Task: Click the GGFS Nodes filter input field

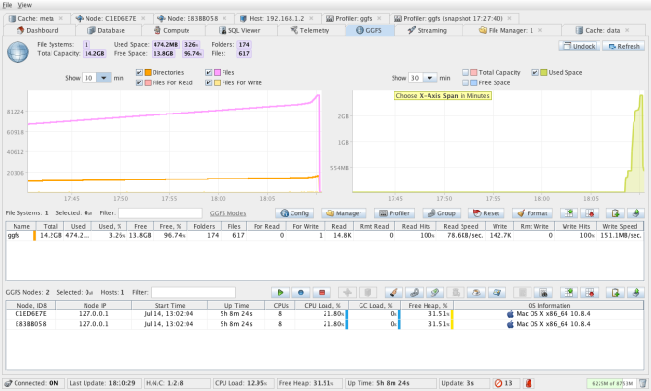Action: (x=193, y=292)
